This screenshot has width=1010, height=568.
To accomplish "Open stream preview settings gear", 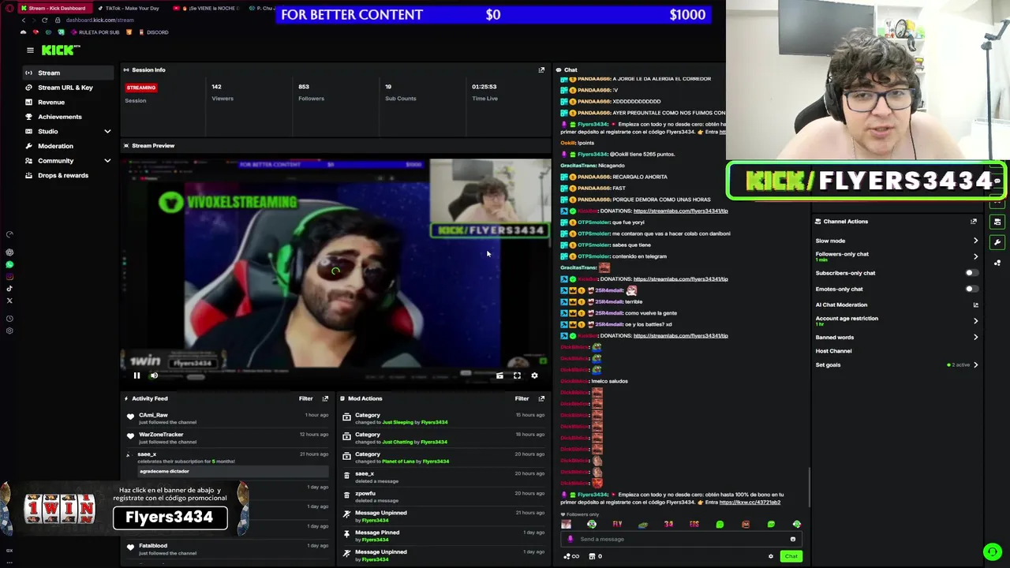I will click(x=534, y=376).
